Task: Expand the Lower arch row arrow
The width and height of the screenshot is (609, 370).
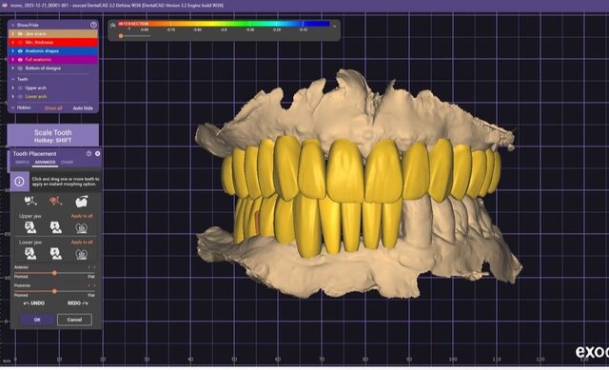Action: [x=12, y=97]
